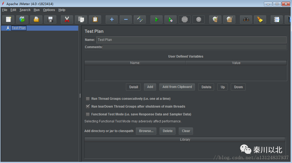Click the Up button

[222, 87]
